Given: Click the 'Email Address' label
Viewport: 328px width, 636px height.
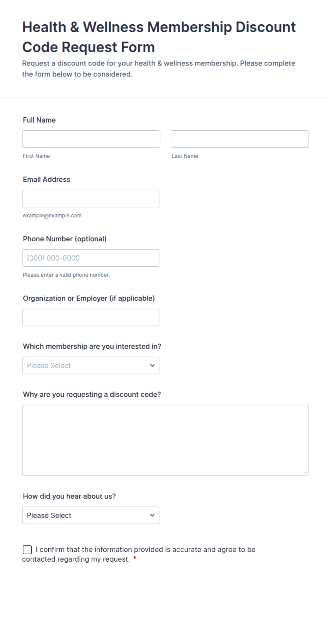Looking at the screenshot, I should [47, 179].
